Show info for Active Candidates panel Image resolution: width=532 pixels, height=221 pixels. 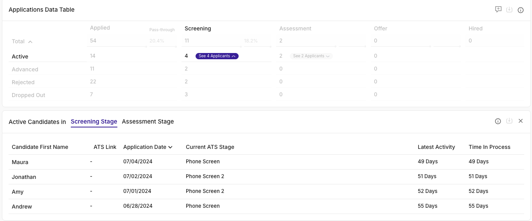pyautogui.click(x=498, y=121)
